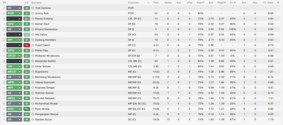Sort by Cf. Med rating column
Viewport: 283px width, 125px height.
coord(268,3)
